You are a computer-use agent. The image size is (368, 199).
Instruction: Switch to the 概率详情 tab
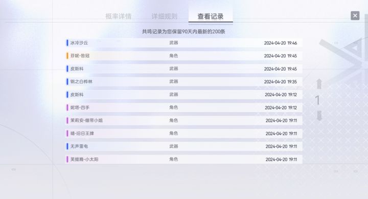click(x=118, y=16)
